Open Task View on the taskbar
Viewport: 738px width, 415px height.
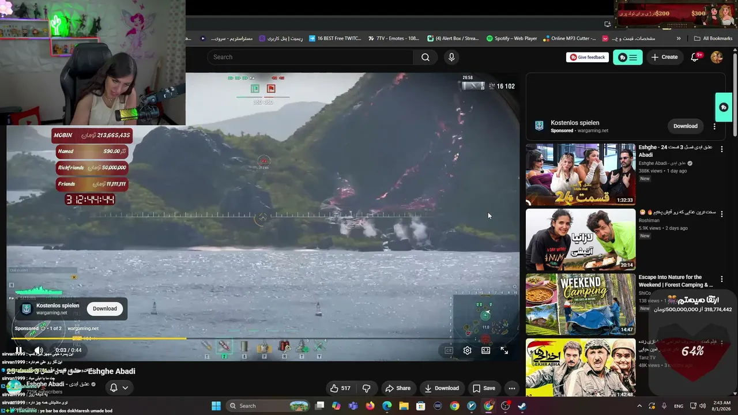pos(320,406)
